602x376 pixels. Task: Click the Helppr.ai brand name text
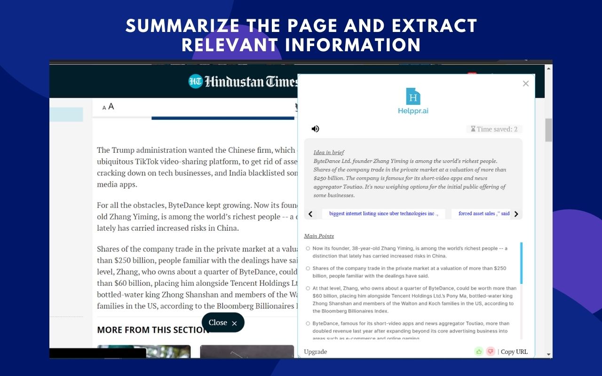(x=413, y=111)
